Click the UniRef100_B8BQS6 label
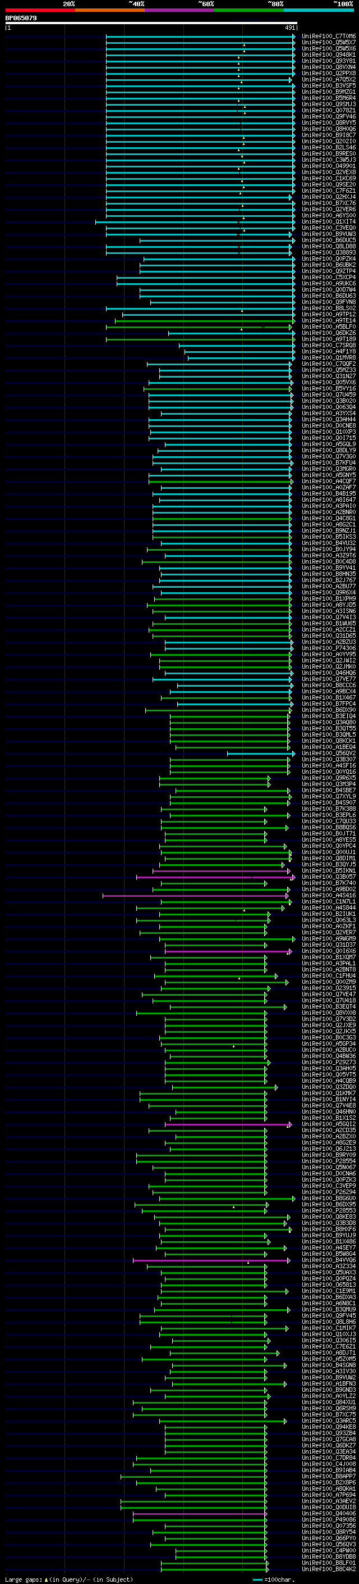Image resolution: width=359 pixels, height=1584 pixels. (328, 828)
